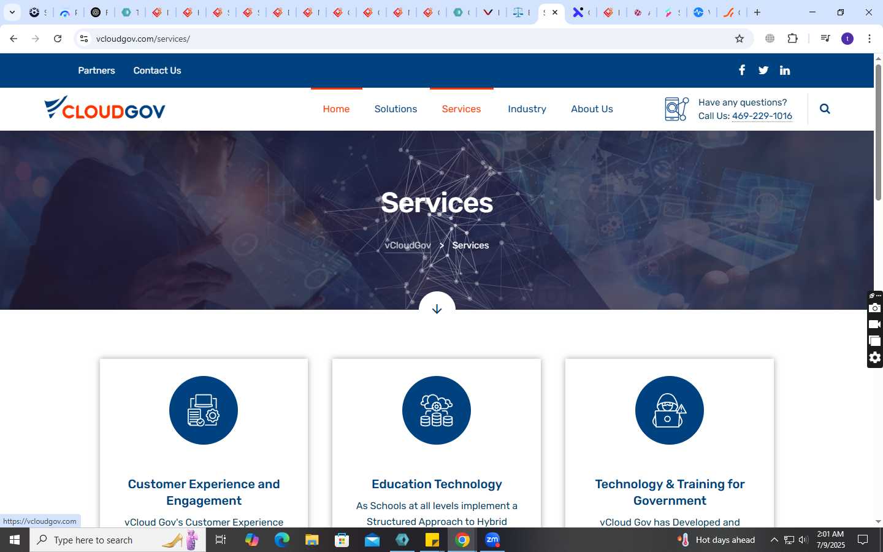Click the Customer Experience and Engagement icon
The width and height of the screenshot is (883, 552).
point(204,410)
